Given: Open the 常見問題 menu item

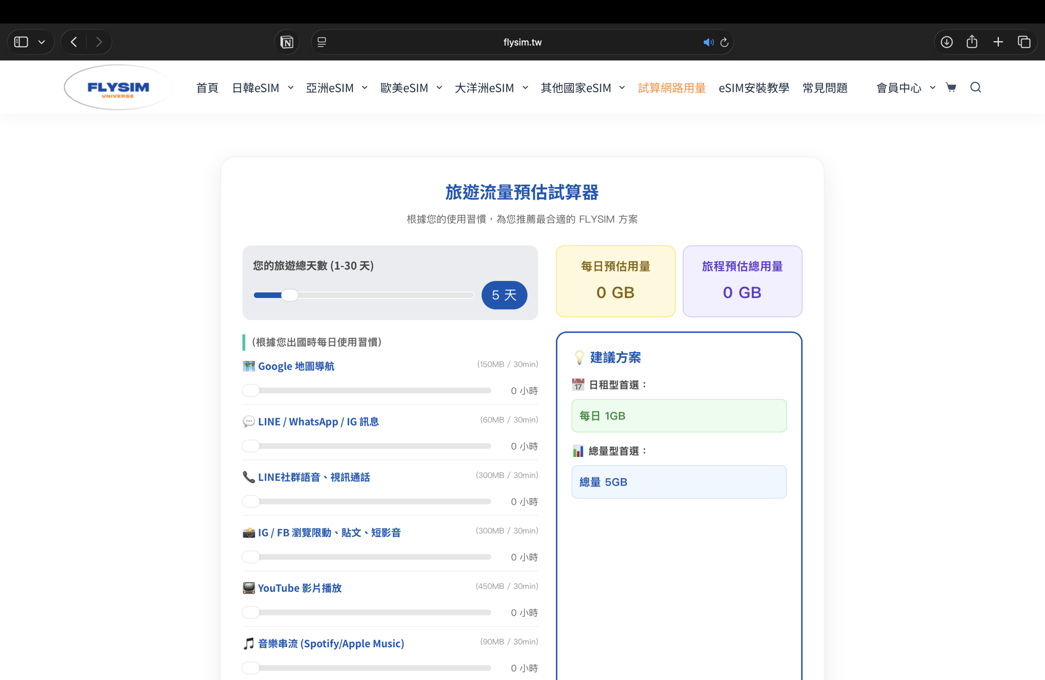Looking at the screenshot, I should 825,88.
